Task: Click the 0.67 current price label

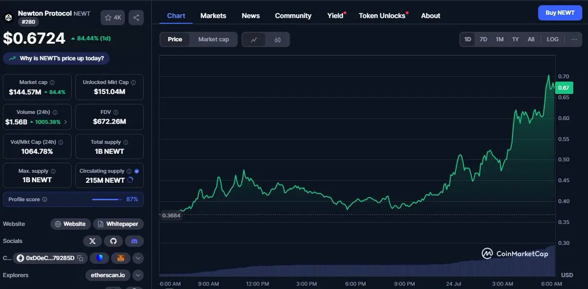Action: pos(564,88)
